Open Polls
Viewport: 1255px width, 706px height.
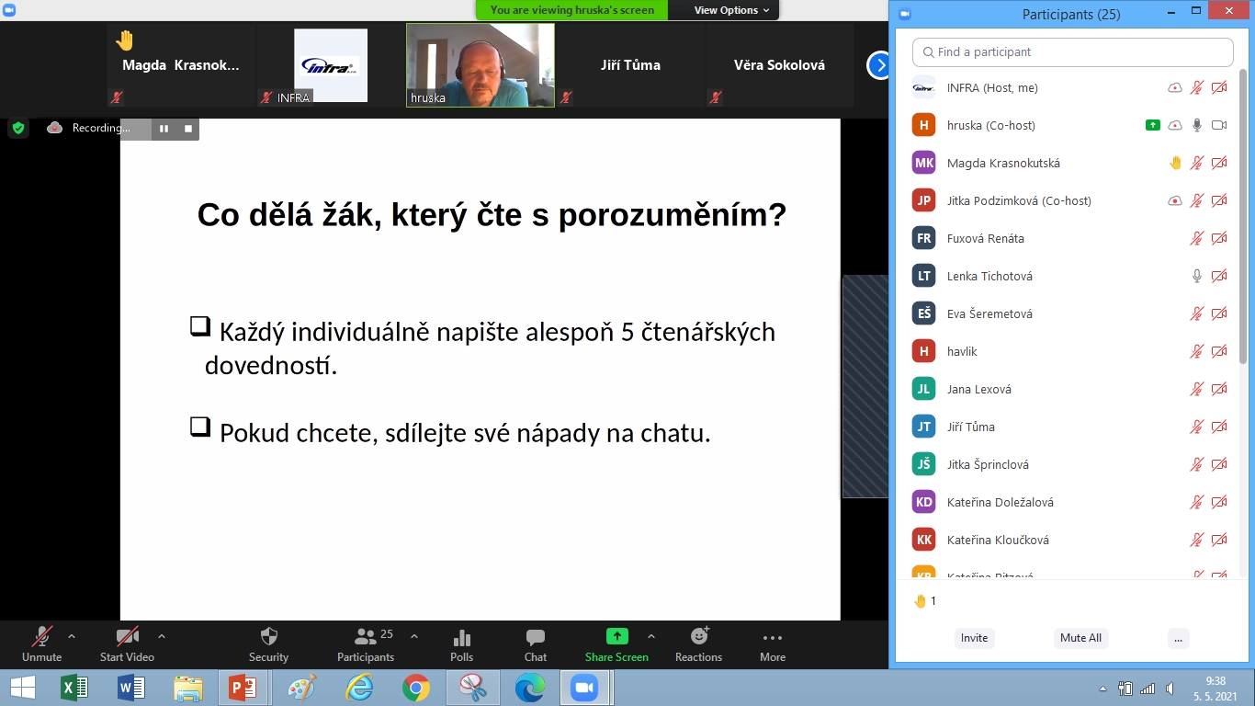tap(462, 643)
